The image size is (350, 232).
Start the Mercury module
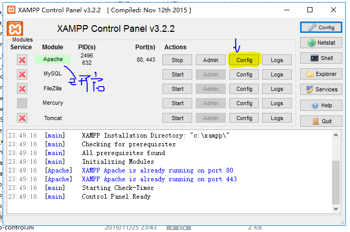(x=177, y=103)
